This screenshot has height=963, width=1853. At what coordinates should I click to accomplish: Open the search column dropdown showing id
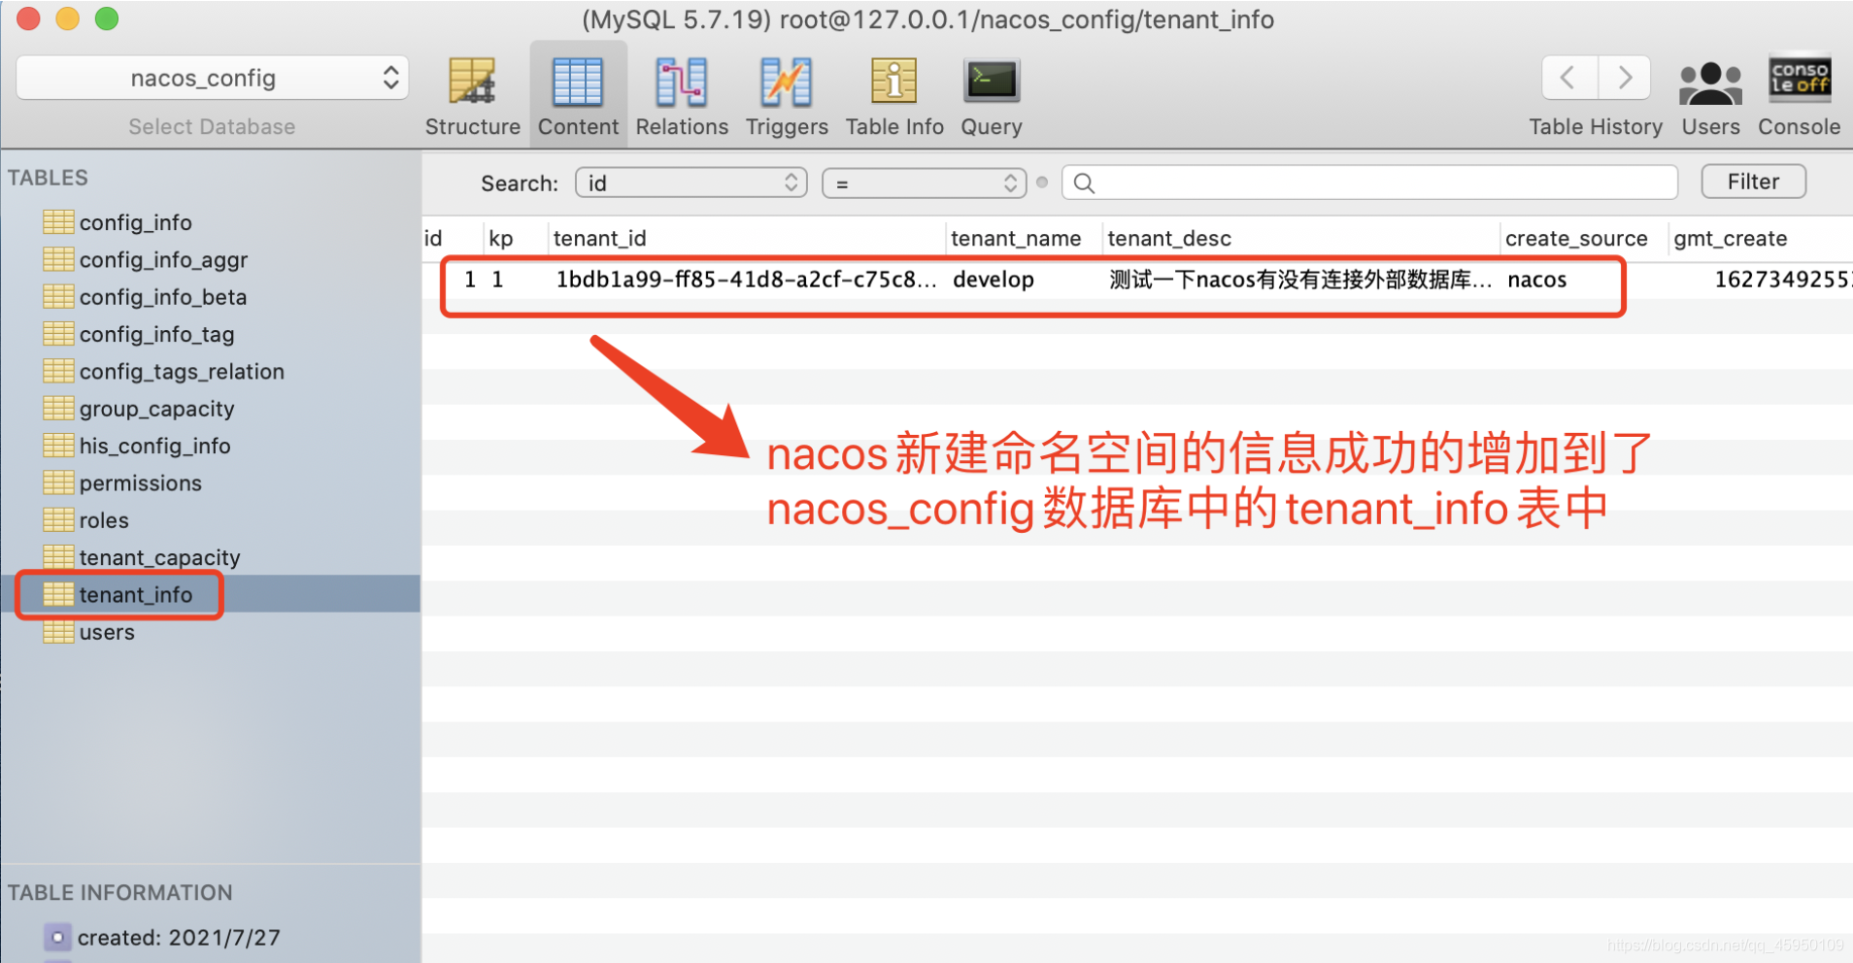691,183
